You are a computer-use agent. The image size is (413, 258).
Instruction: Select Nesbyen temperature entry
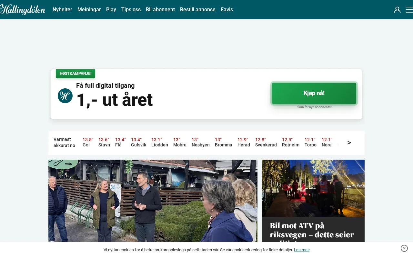pos(201,142)
